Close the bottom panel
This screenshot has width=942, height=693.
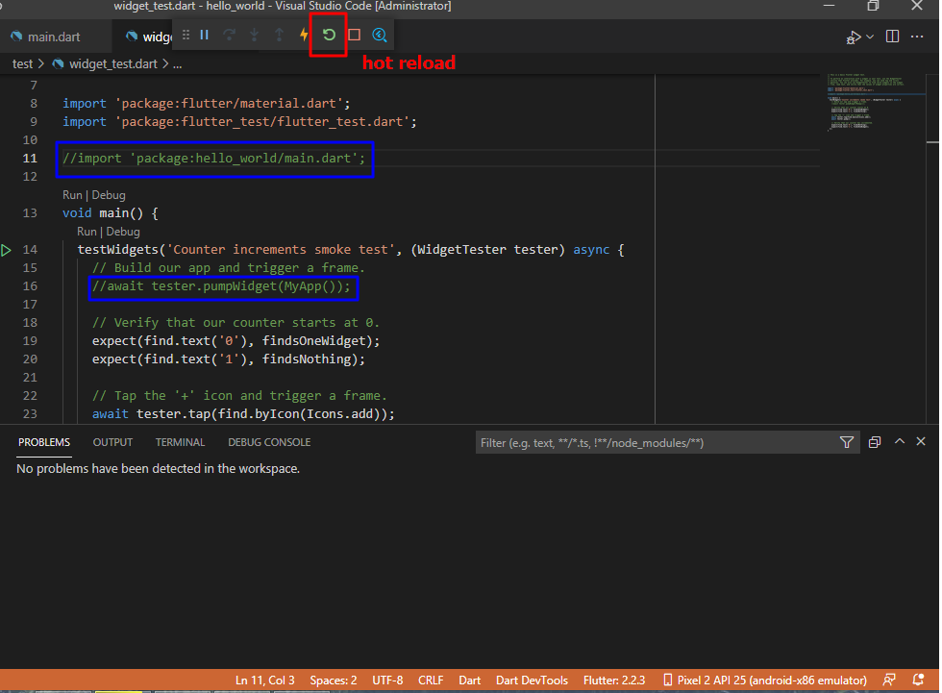921,441
